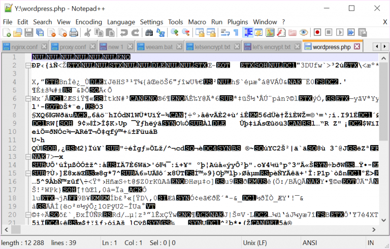Collapse the fold marker on line 2
390x249 pixels.
[27, 65]
